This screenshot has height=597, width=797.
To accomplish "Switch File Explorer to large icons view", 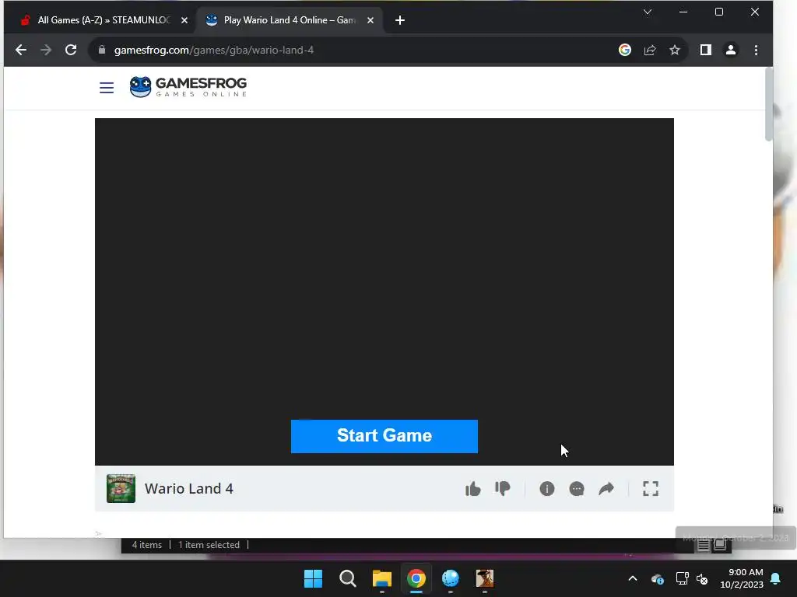I will (x=720, y=545).
